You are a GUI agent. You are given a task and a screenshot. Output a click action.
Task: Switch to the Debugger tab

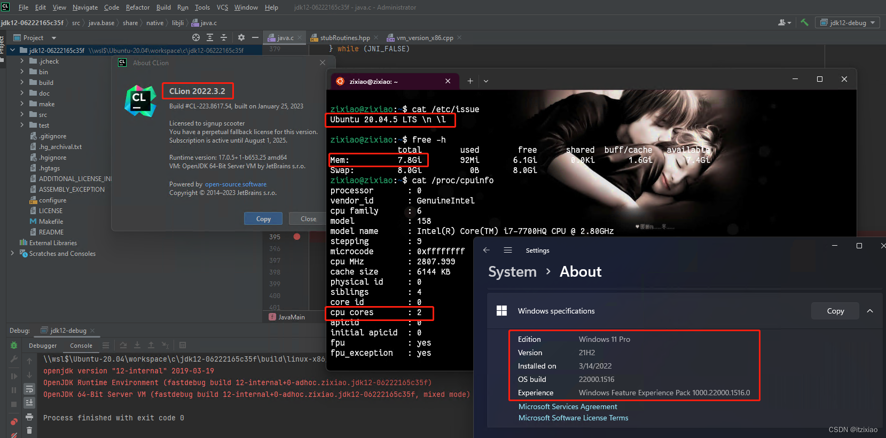43,346
